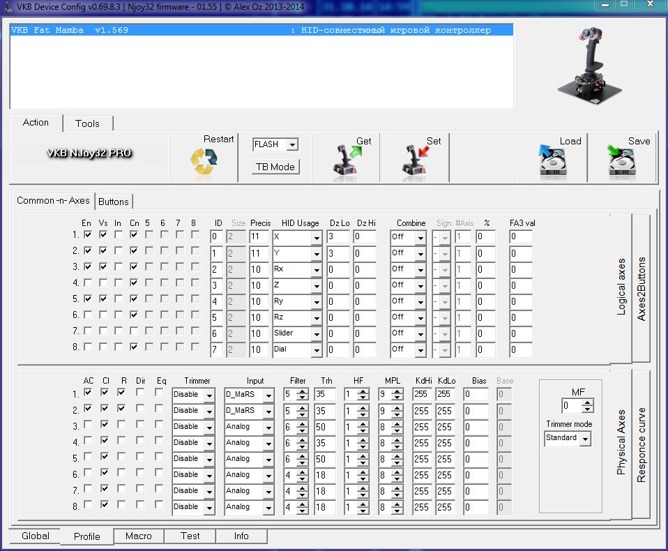Open the Info tab
The width and height of the screenshot is (668, 551).
[241, 536]
